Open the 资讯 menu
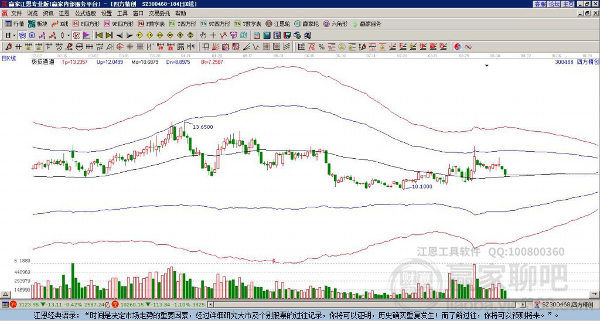The height and width of the screenshot is (321, 600). coord(48,13)
